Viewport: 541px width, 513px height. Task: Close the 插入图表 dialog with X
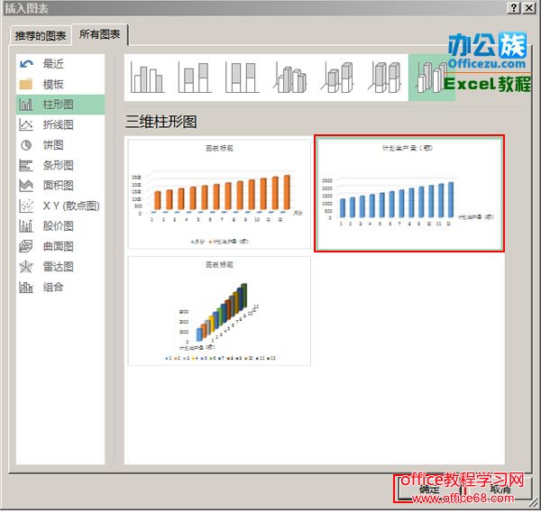(528, 8)
